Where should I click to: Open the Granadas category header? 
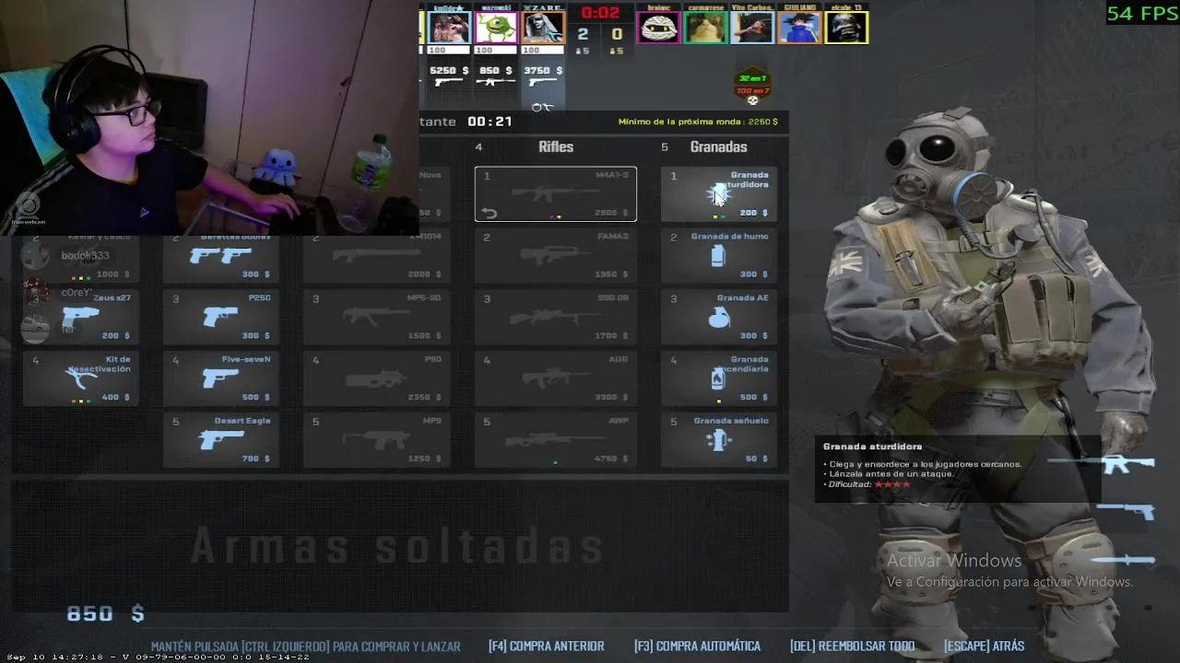click(718, 147)
